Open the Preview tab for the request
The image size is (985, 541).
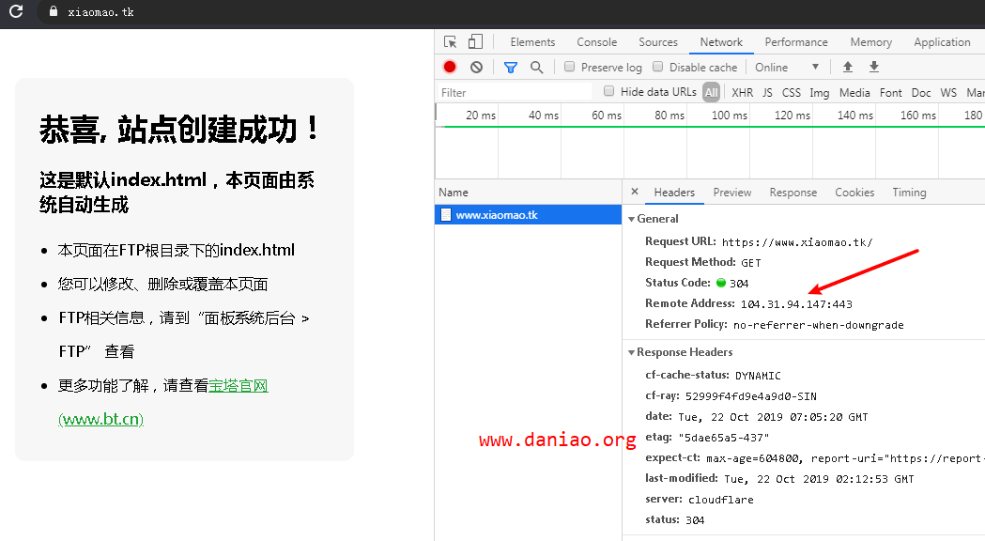(731, 192)
